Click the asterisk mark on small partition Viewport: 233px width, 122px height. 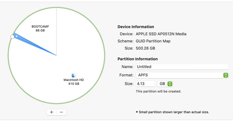tap(17, 36)
